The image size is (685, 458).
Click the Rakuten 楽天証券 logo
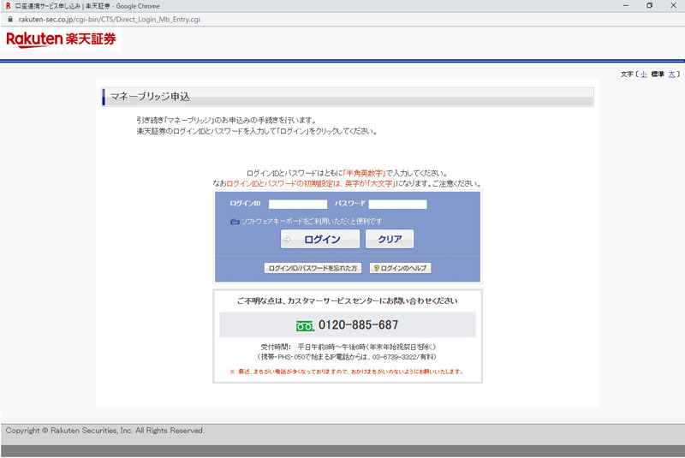click(x=61, y=39)
